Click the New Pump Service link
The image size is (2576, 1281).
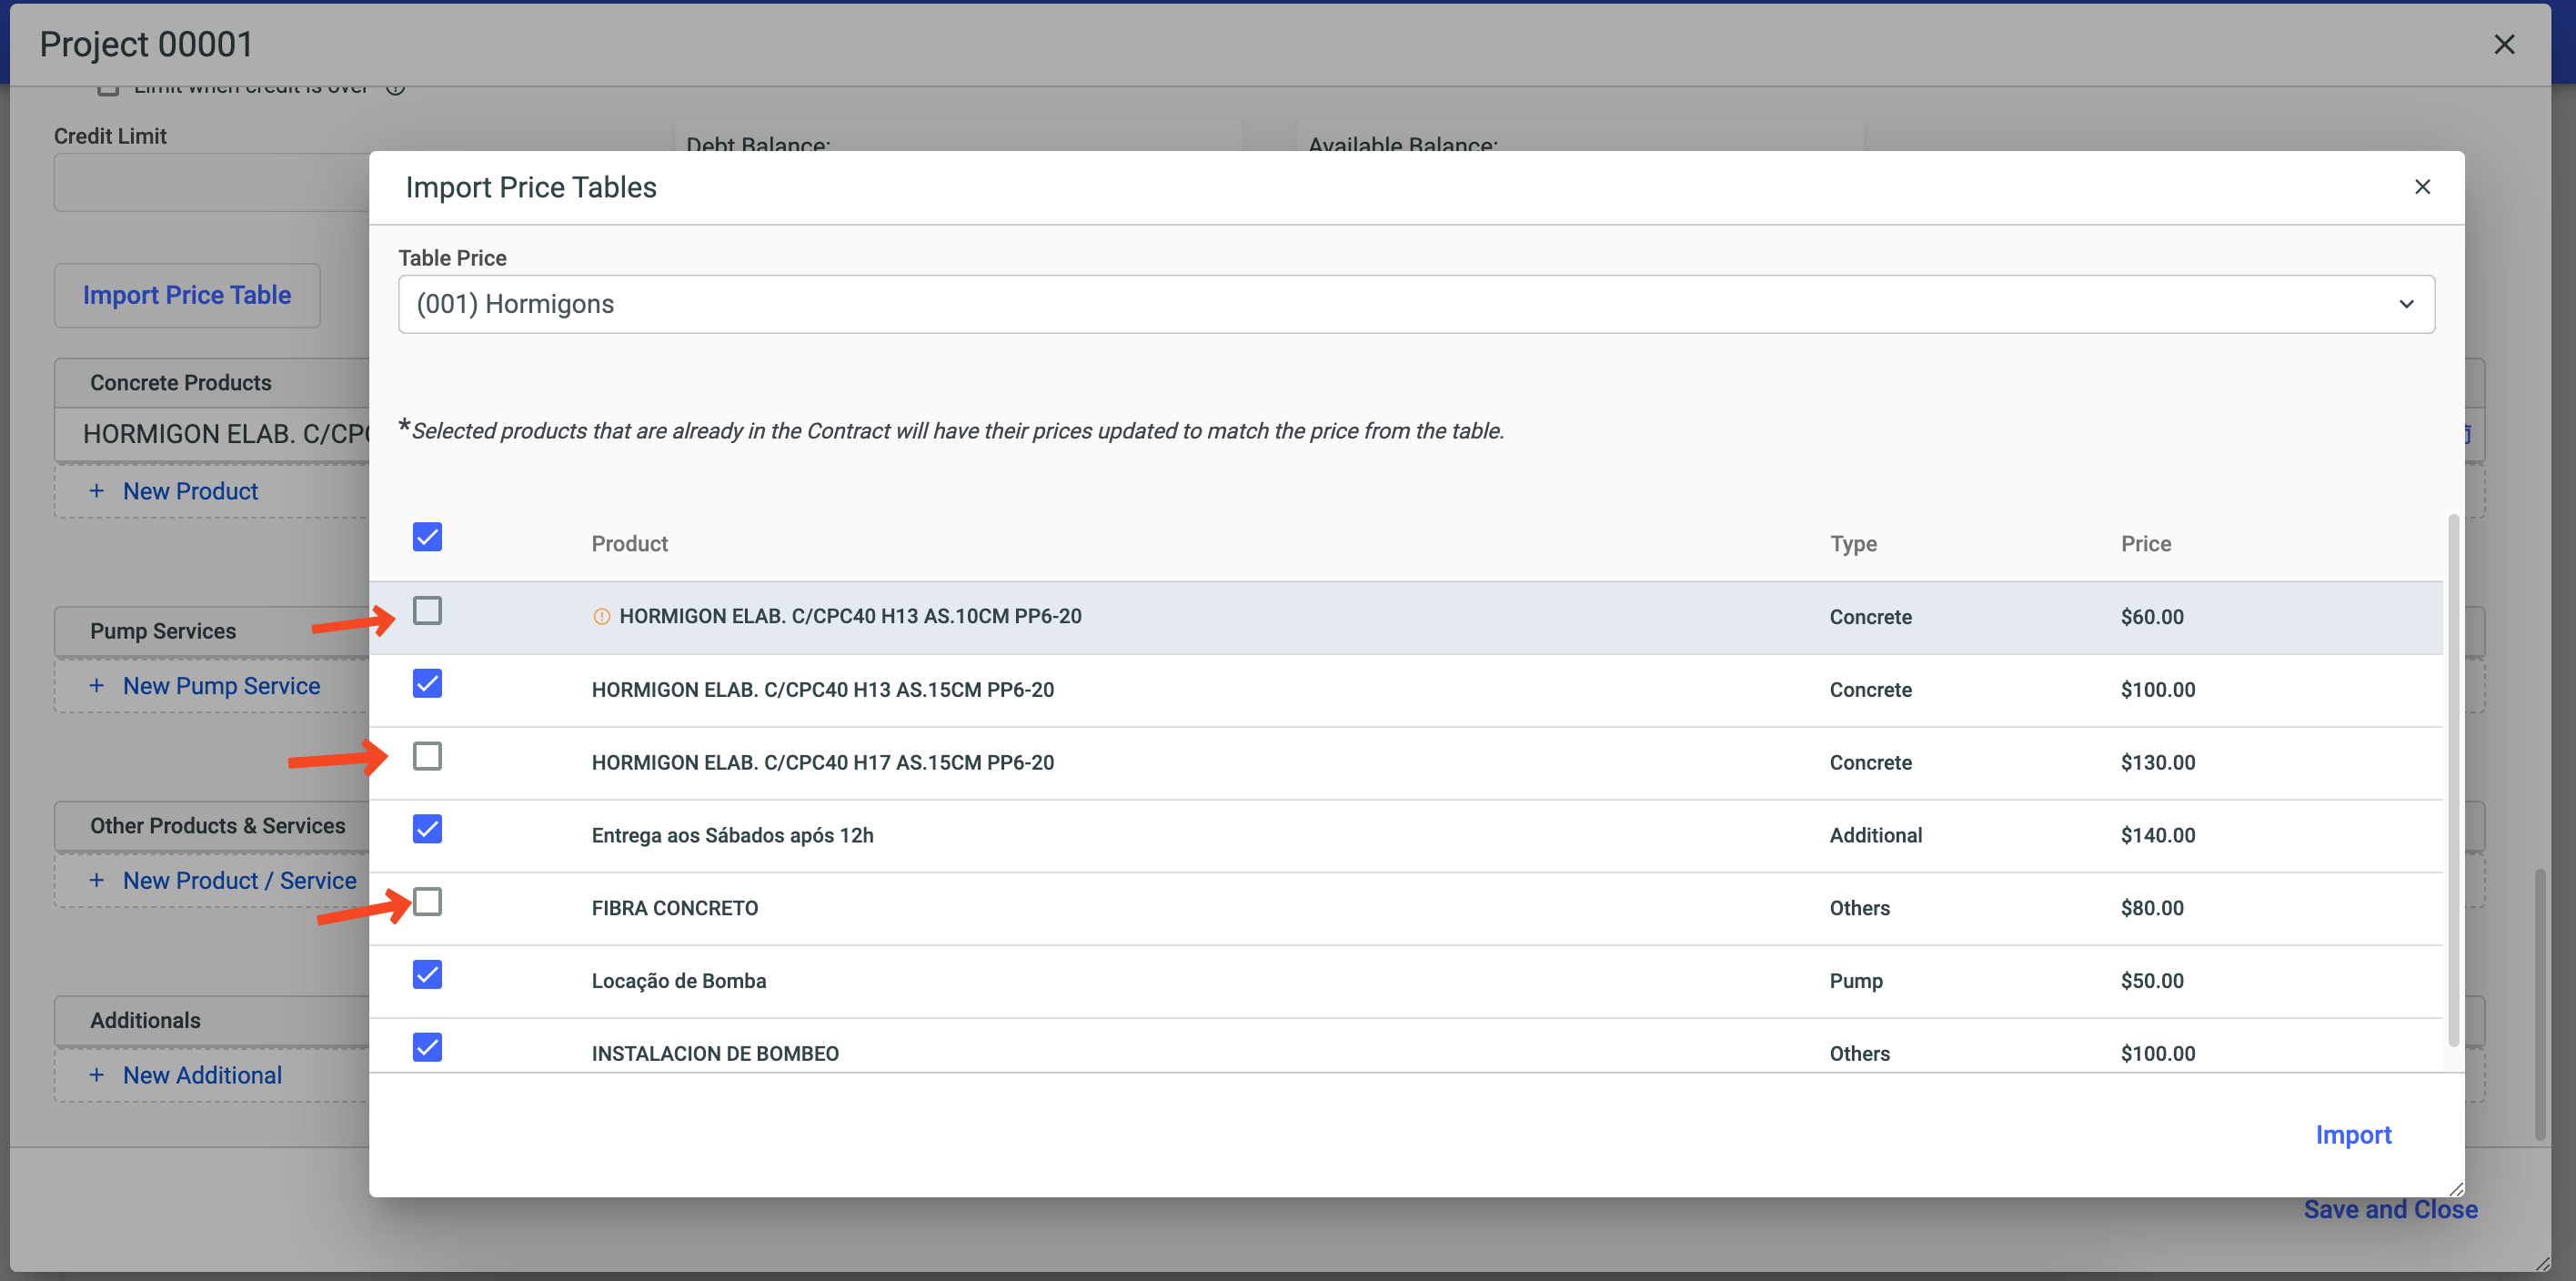click(221, 686)
